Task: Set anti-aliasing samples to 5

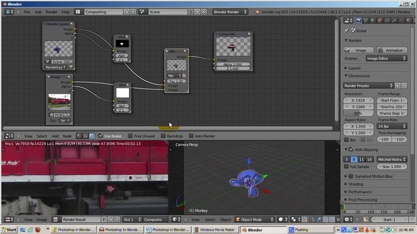Action: click(347, 159)
